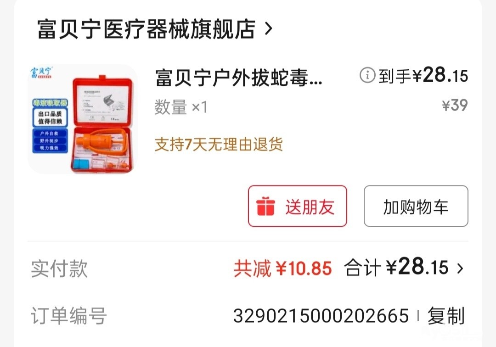Tap the 订单编号 label
496x347 pixels.
coord(68,316)
